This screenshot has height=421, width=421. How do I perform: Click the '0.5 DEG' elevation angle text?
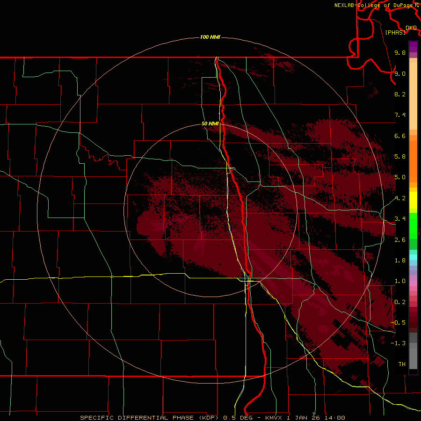[x=238, y=418]
